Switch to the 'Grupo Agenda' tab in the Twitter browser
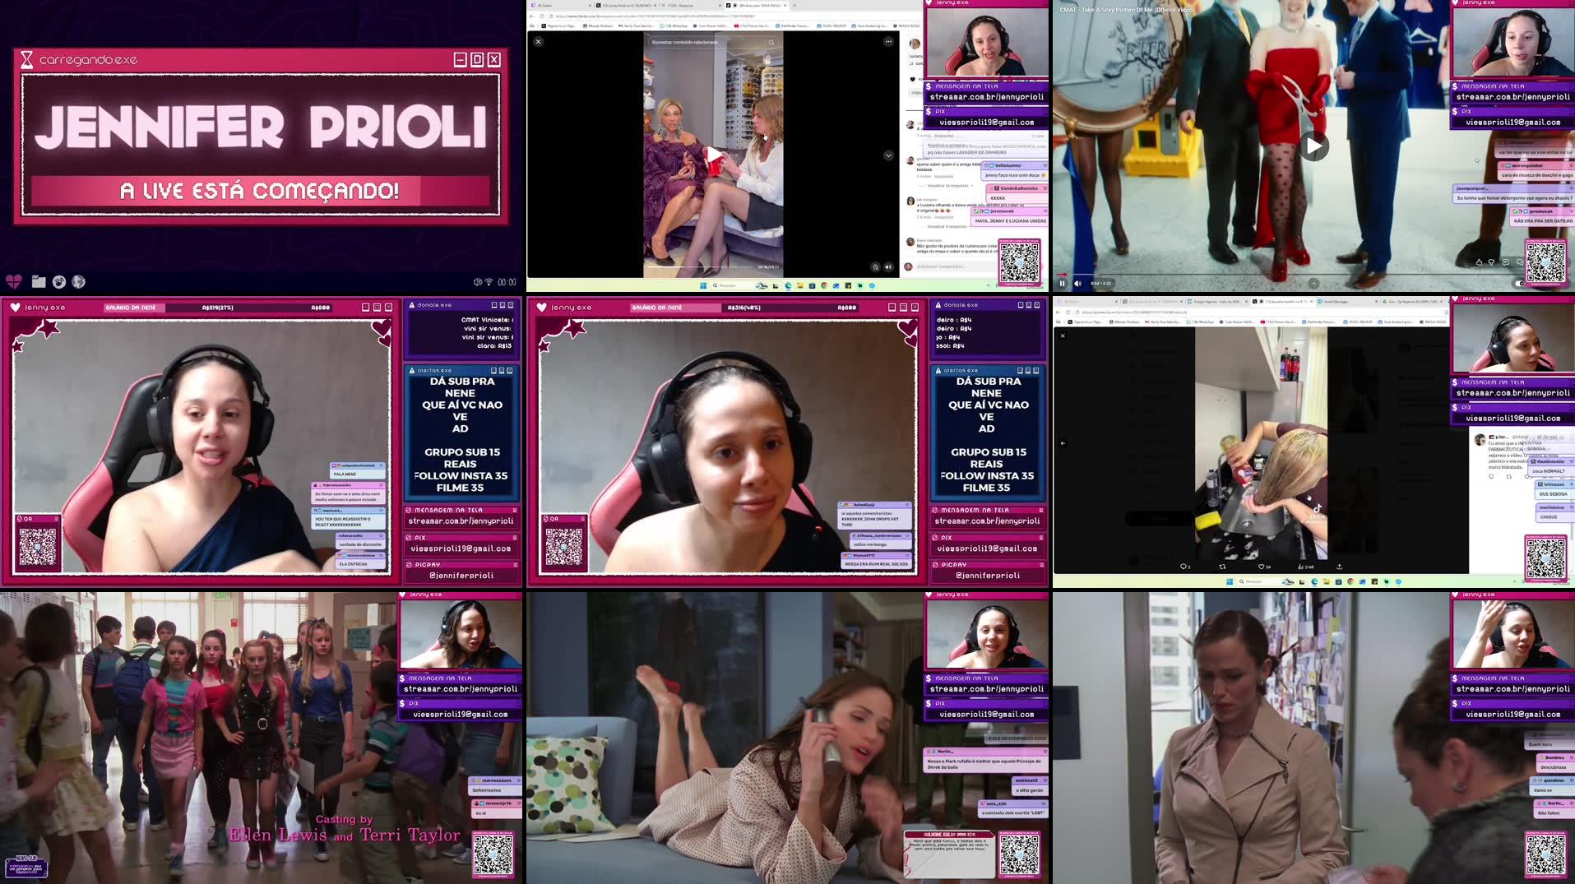1575x884 pixels. coord(1217,301)
